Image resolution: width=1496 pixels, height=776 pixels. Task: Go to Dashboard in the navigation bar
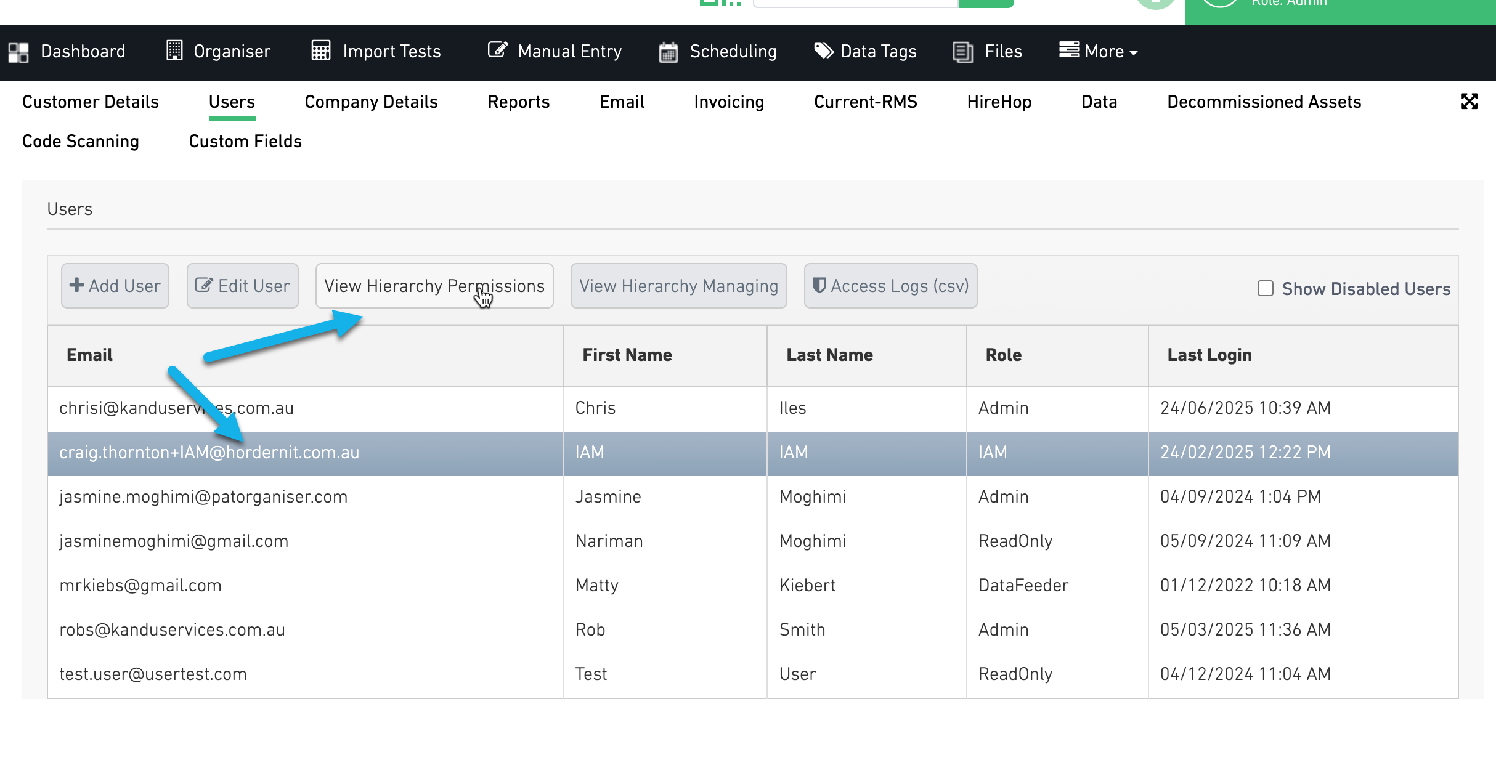[x=83, y=52]
